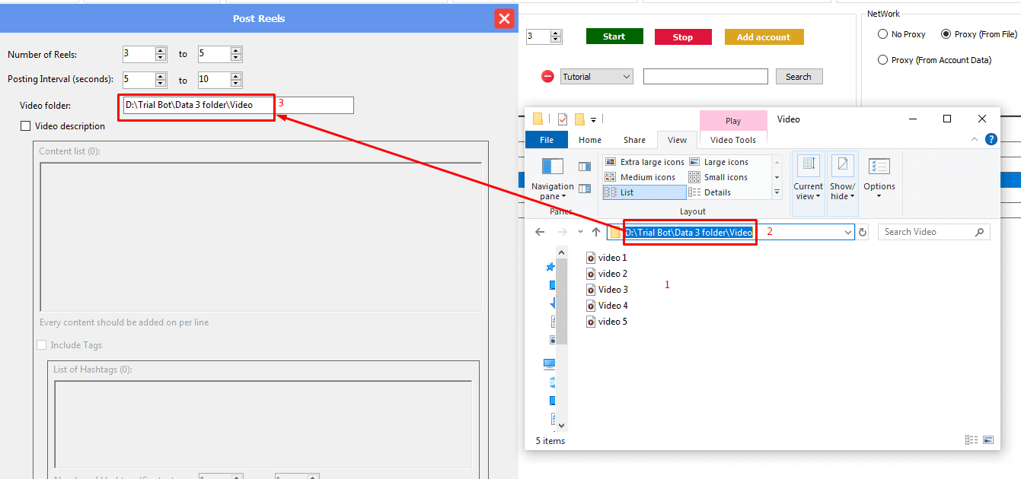Choose Large icons layout
Image resolution: width=1021 pixels, height=479 pixels.
pos(719,162)
